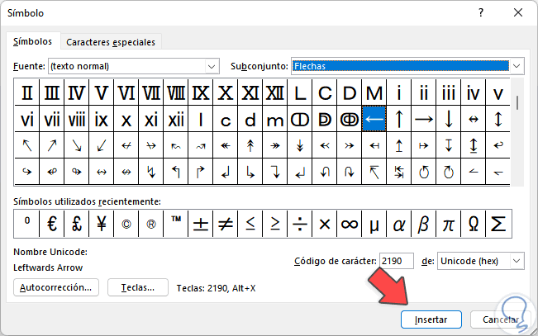Pick the not-equal sign symbol
This screenshot has height=336, width=538.
[225, 224]
